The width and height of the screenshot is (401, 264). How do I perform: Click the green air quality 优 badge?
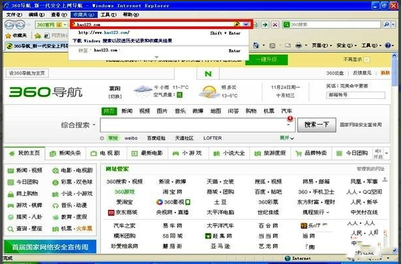[x=180, y=95]
